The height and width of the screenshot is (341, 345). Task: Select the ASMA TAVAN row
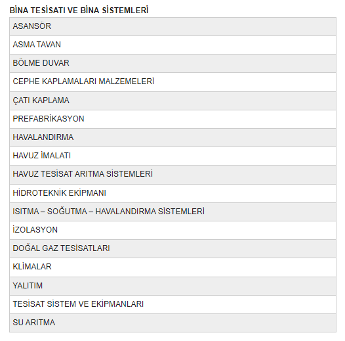[x=172, y=45]
